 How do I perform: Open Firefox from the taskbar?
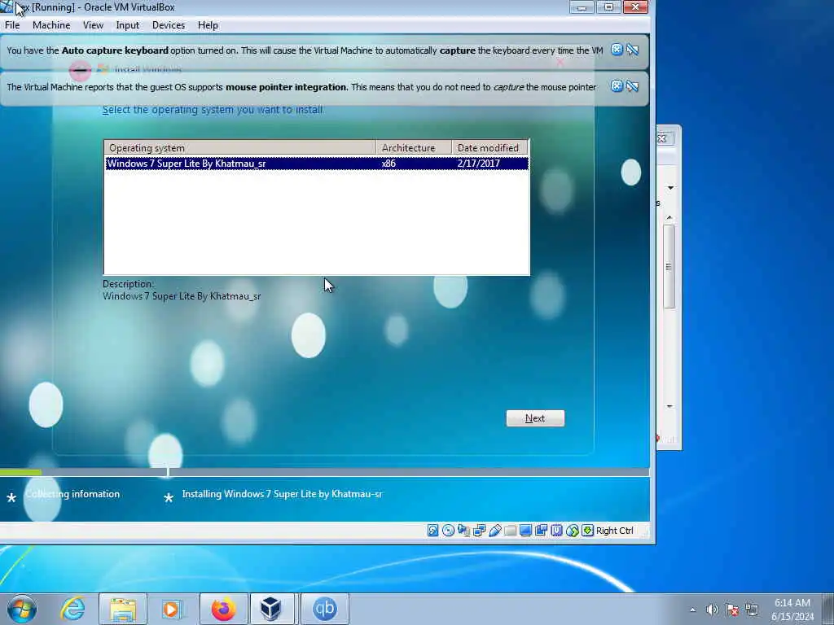pos(223,609)
